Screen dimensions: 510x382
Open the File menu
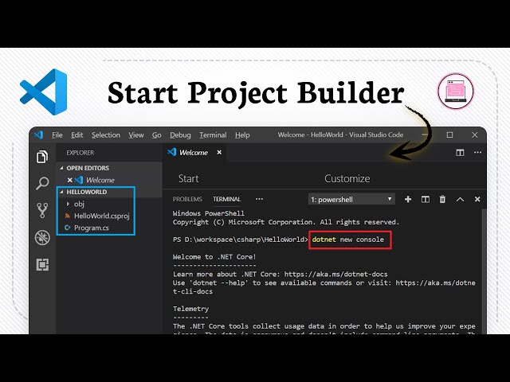[57, 134]
